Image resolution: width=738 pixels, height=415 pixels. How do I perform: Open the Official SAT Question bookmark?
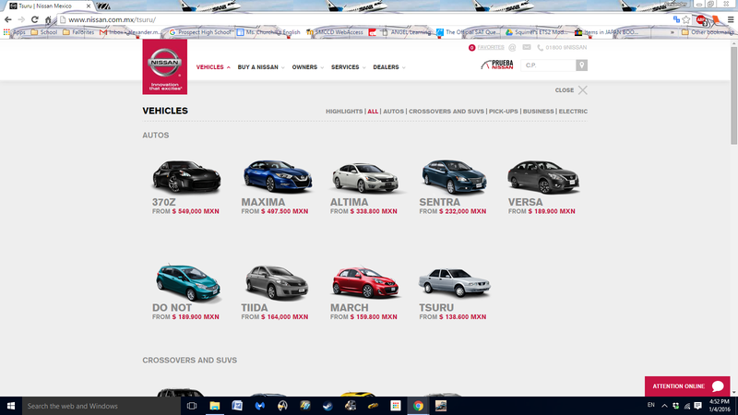click(x=466, y=32)
